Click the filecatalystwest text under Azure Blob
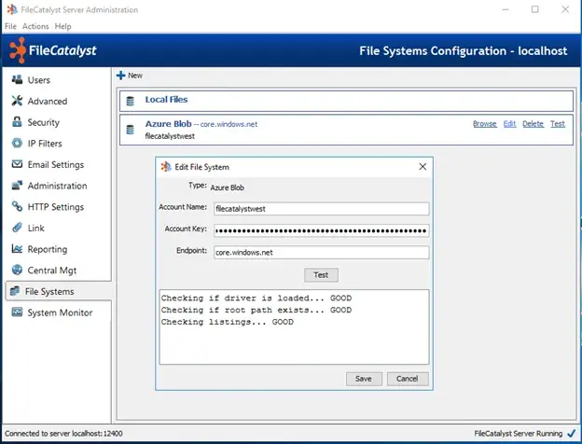582x444 pixels. (170, 136)
